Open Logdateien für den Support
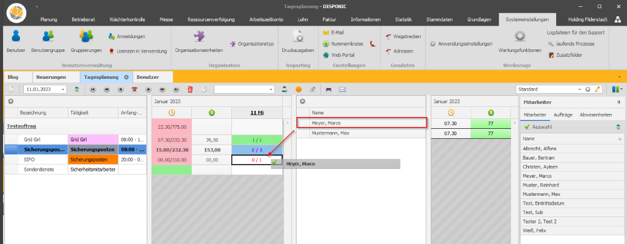Viewport: 627px width, 244px height. pos(576,33)
